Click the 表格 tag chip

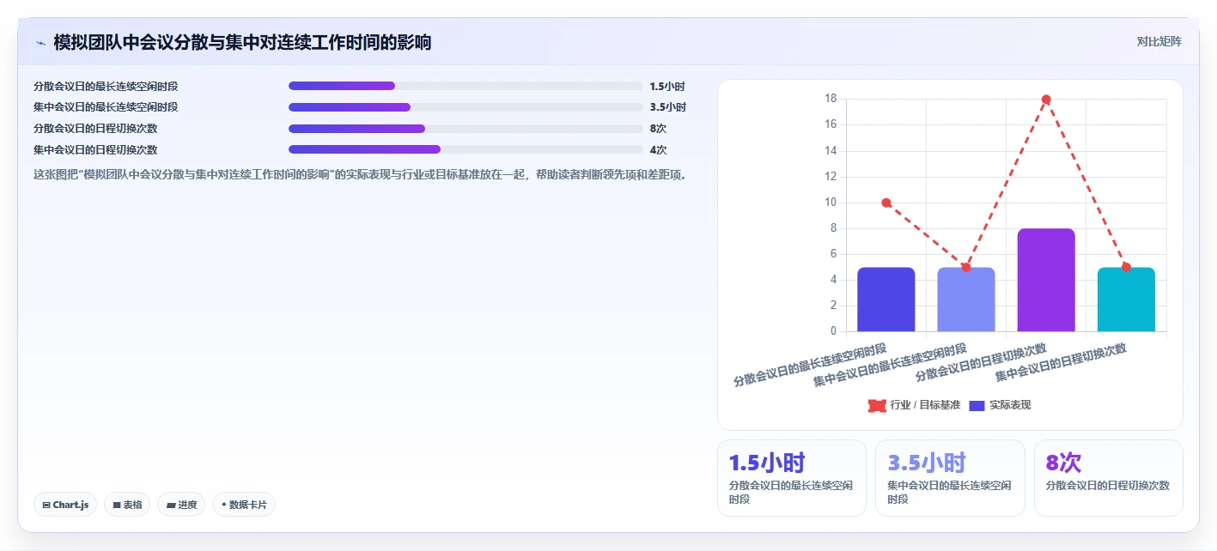[x=127, y=505]
